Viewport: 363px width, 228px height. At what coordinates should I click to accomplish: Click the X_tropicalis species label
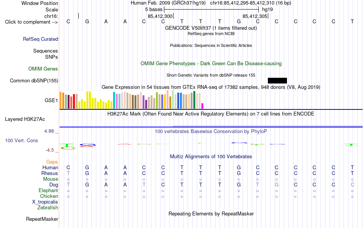pyautogui.click(x=45, y=202)
